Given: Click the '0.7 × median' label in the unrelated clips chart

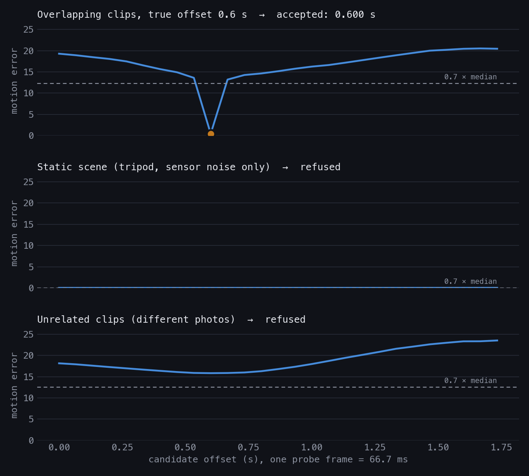Looking at the screenshot, I should coord(470,381).
